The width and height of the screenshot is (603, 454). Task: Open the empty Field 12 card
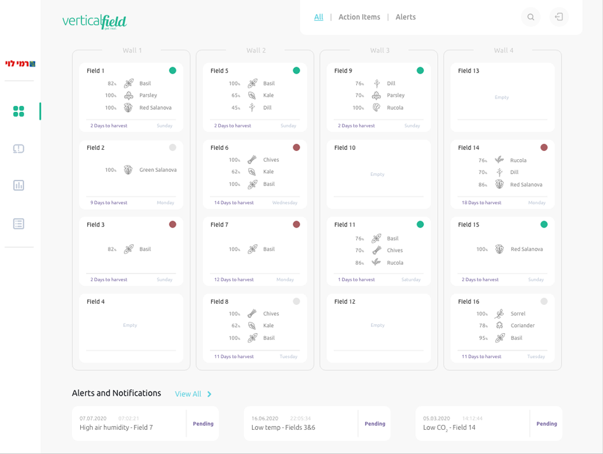tap(378, 328)
